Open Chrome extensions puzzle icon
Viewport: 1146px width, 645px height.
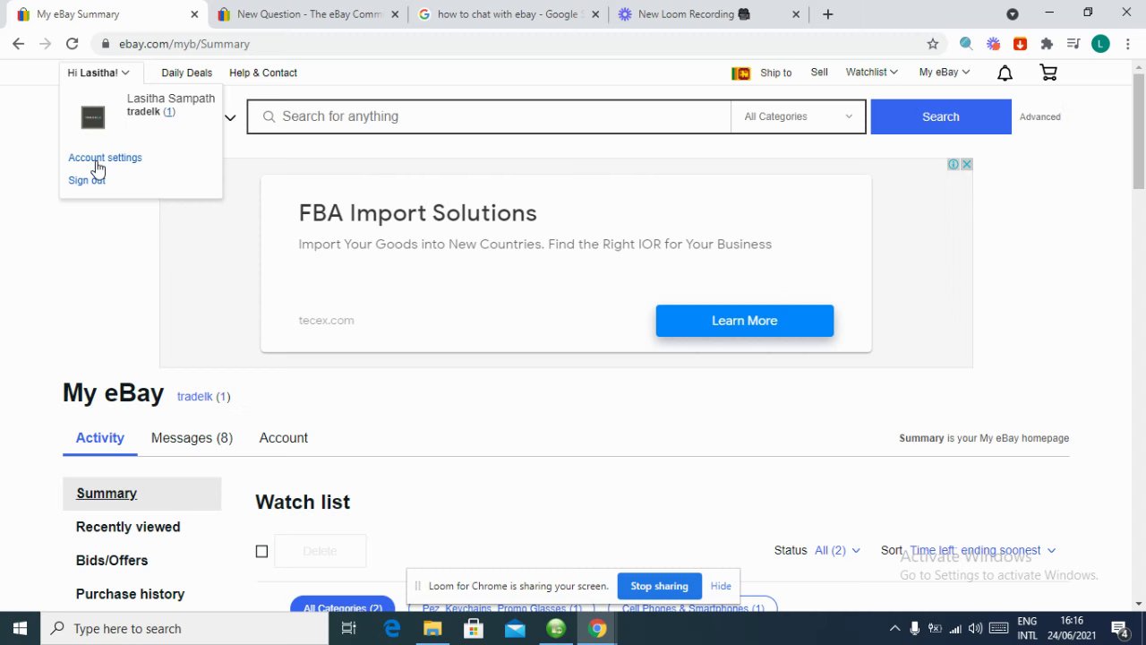coord(1047,44)
